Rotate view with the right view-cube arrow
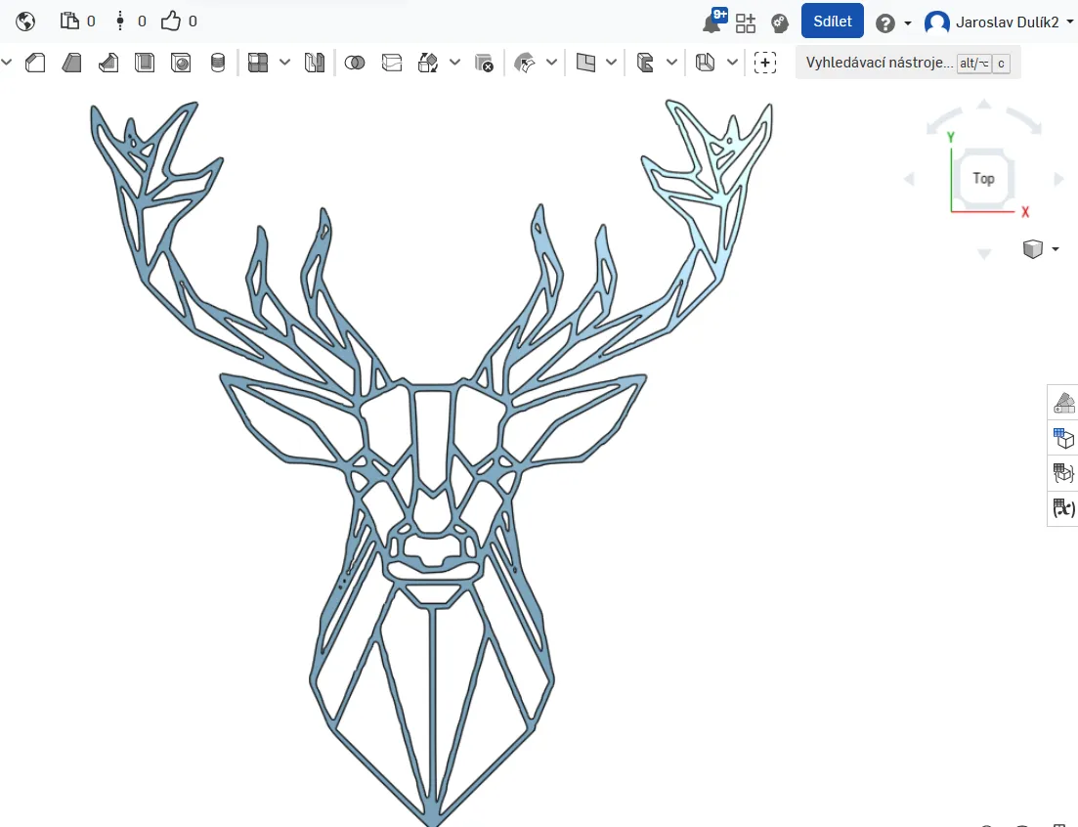1078x827 pixels. click(1058, 179)
